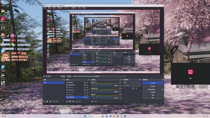This screenshot has height=118, width=210.
Task: Mute the 麦克风/Aux channel speaker icon
Action: click(x=117, y=86)
